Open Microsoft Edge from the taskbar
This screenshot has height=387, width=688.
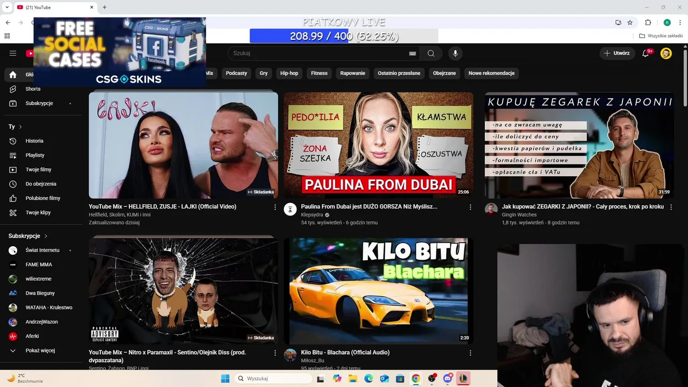[x=369, y=378]
